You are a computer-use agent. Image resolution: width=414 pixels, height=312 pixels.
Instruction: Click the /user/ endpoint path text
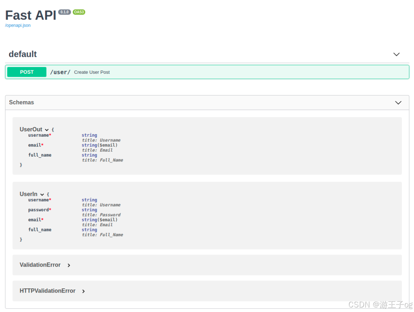60,72
